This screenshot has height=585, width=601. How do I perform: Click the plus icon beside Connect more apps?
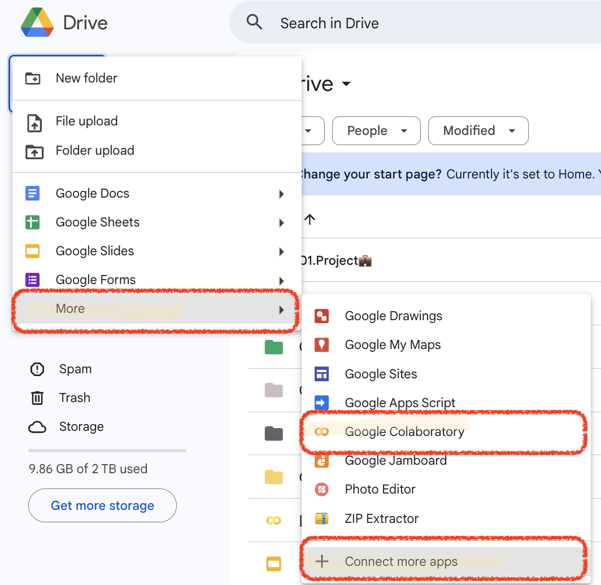pyautogui.click(x=322, y=562)
